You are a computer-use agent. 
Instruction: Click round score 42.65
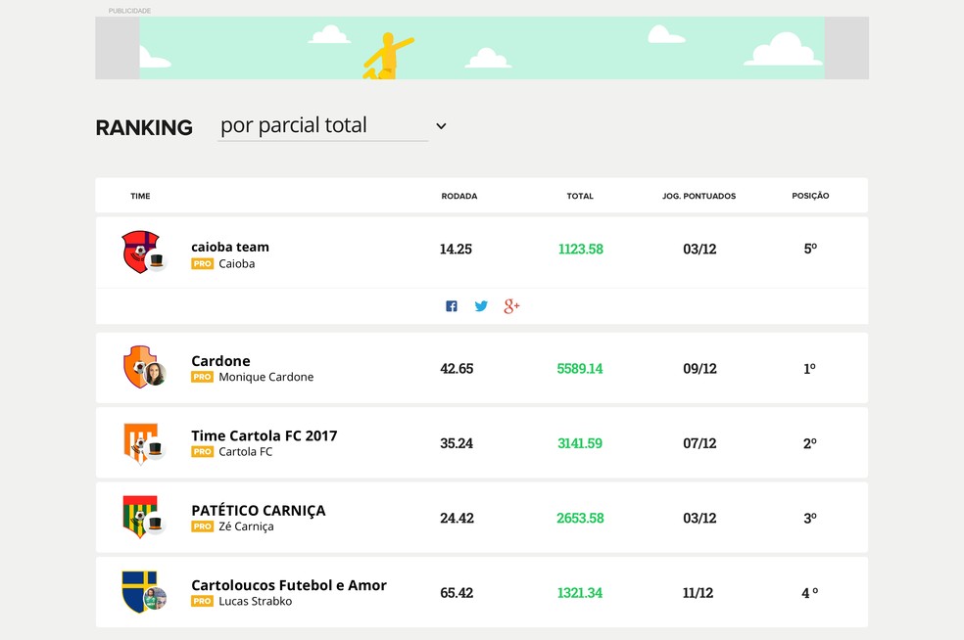click(457, 369)
